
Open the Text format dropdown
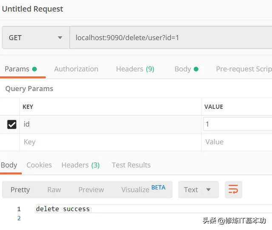tap(198, 190)
